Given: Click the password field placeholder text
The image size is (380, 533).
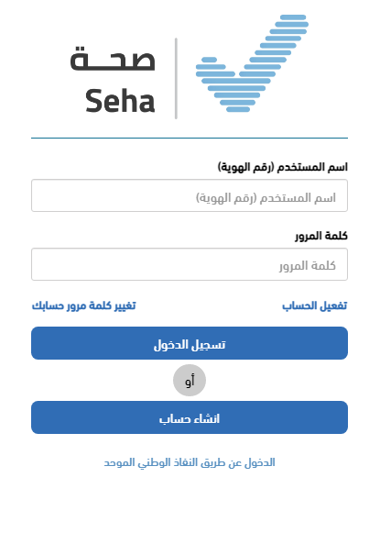Looking at the screenshot, I should (308, 266).
